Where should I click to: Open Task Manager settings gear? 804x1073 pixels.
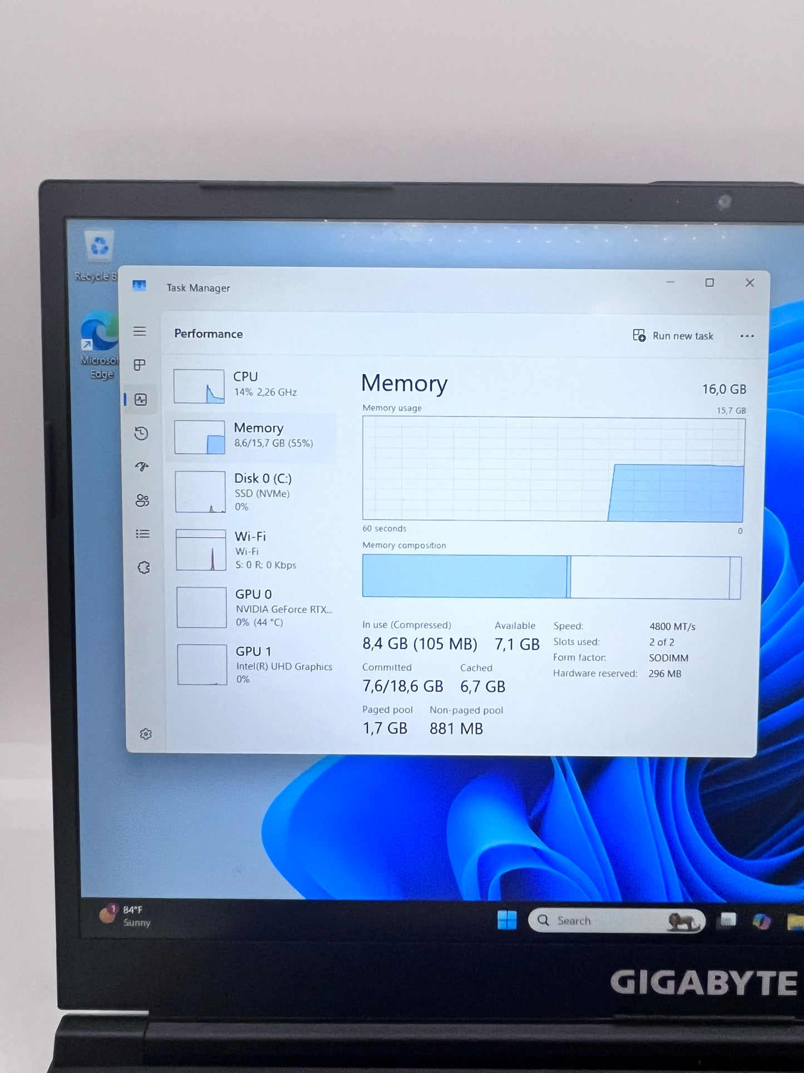[x=146, y=734]
